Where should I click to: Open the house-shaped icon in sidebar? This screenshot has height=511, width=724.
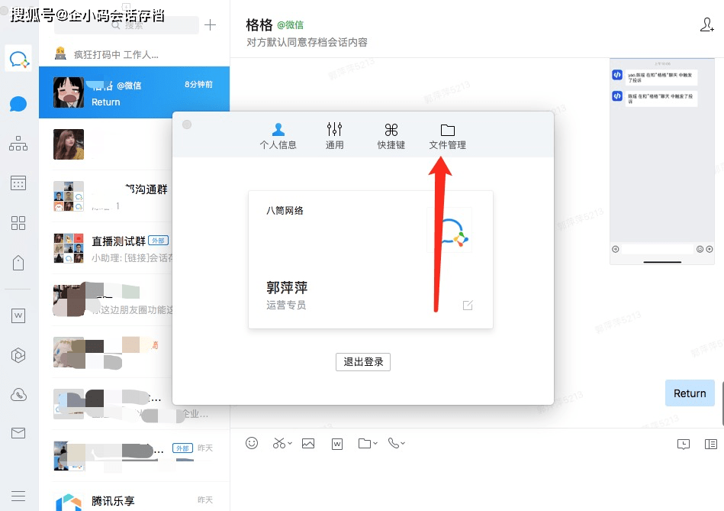tap(18, 263)
